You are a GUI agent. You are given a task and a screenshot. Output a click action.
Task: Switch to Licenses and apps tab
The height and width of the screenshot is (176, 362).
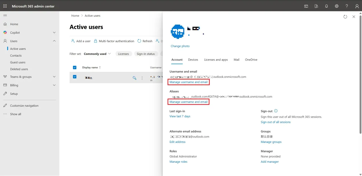point(216,60)
